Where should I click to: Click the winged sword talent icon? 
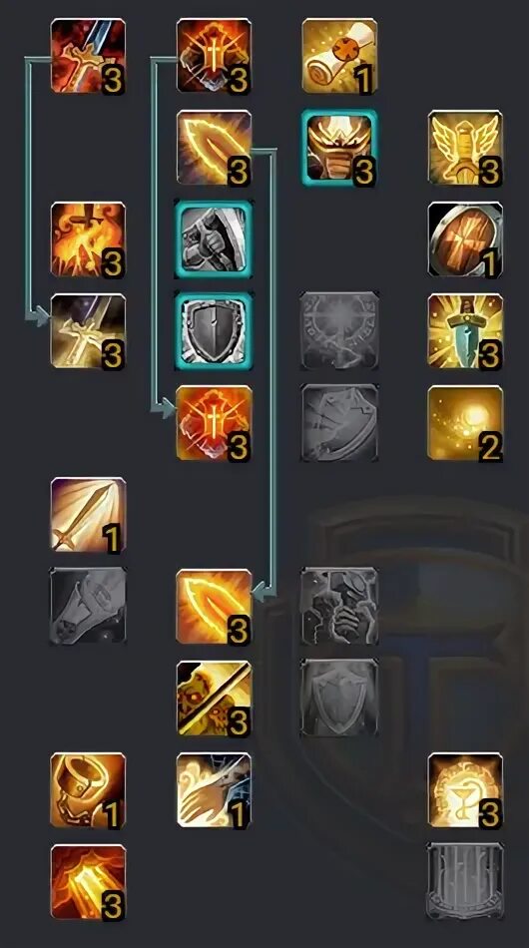click(x=465, y=148)
